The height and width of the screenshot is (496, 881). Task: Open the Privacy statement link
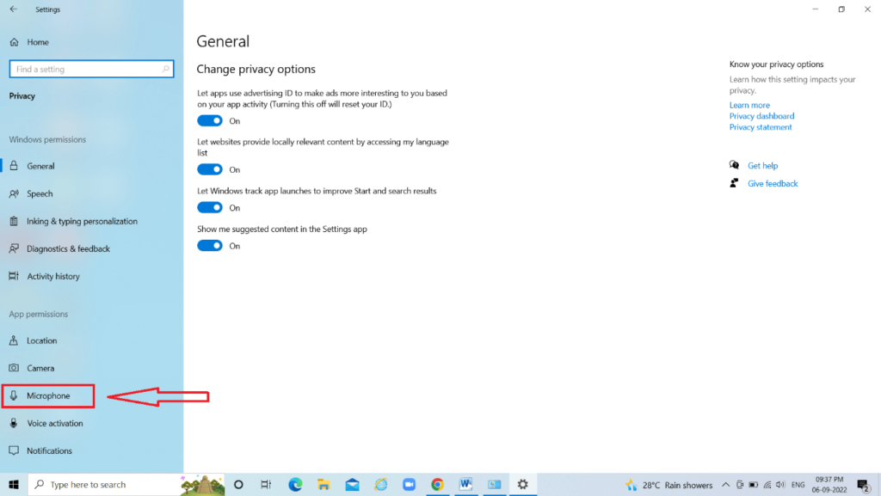[761, 127]
